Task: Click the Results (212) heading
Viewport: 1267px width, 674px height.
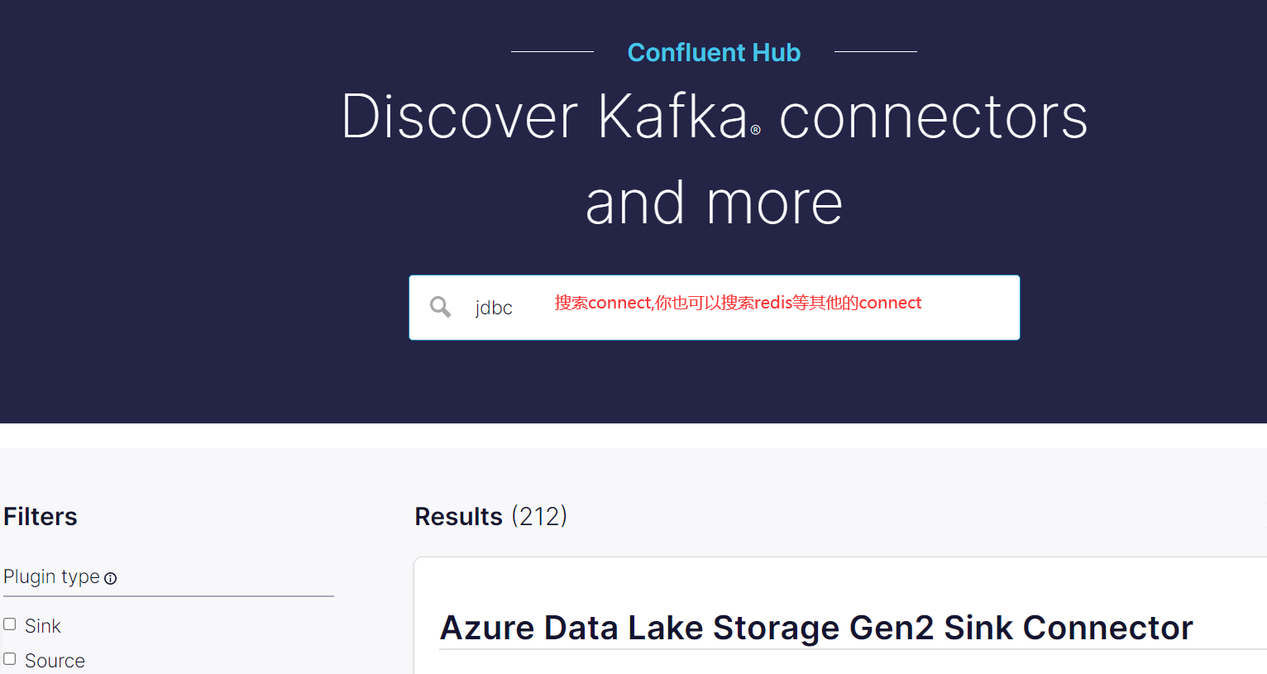Action: pyautogui.click(x=490, y=516)
